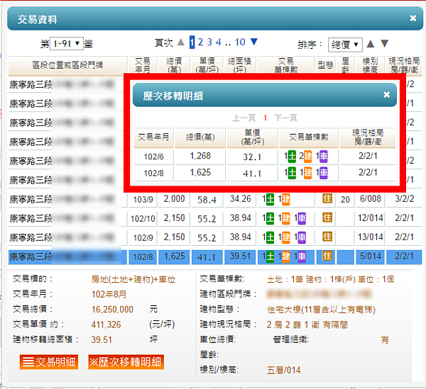Click purple 車 icon in highlighted row
The image size is (426, 389).
302,256
